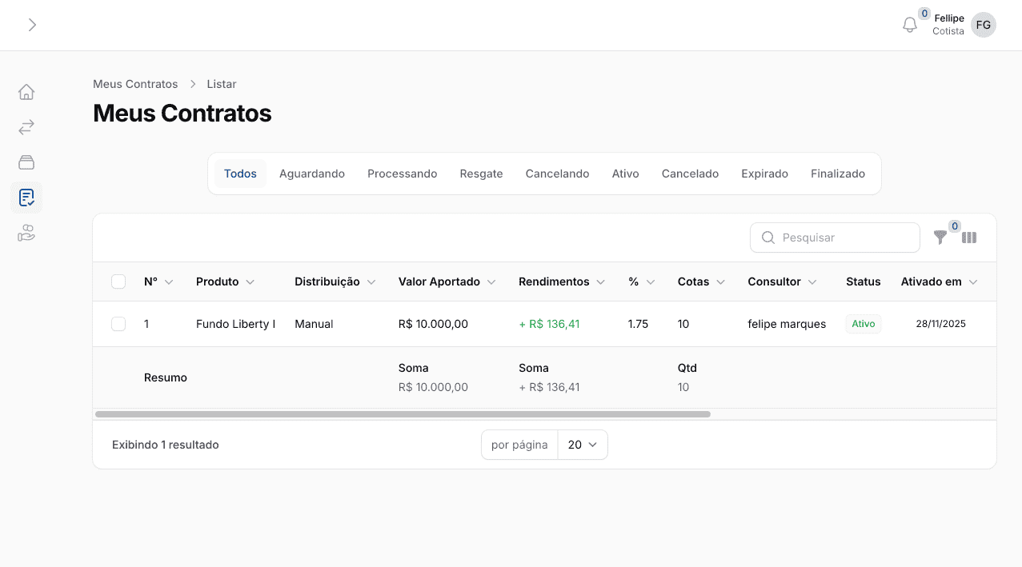Open the FG user avatar menu

pos(984,25)
